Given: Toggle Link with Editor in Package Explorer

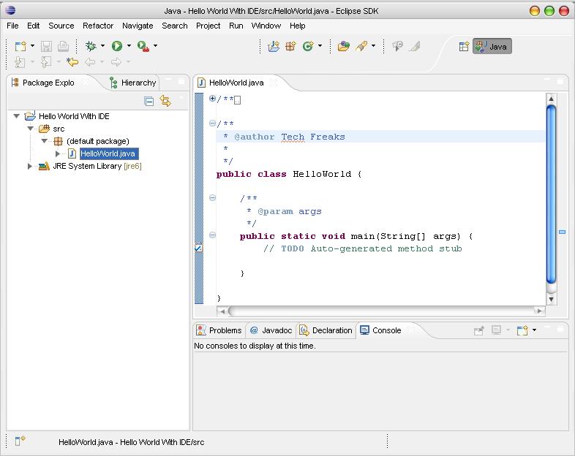Looking at the screenshot, I should (x=165, y=101).
